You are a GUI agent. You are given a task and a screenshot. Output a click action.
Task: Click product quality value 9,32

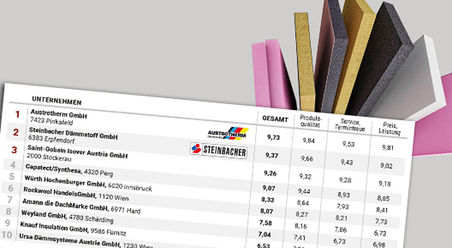(x=305, y=176)
